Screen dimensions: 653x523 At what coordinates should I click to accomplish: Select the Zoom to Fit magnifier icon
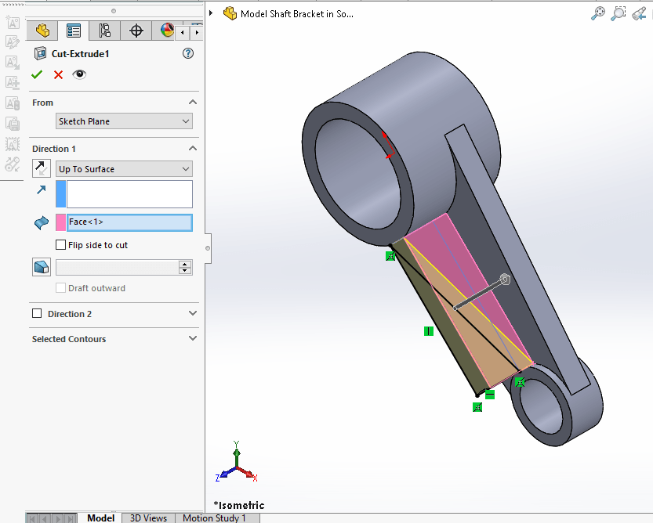pyautogui.click(x=597, y=13)
